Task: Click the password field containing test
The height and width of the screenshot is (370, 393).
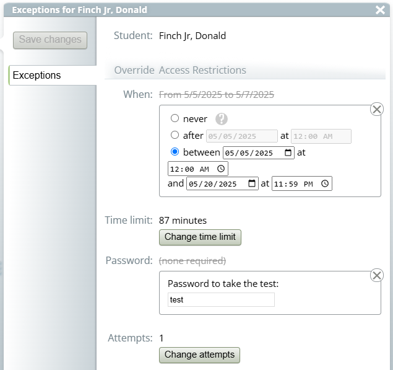Action: (221, 300)
